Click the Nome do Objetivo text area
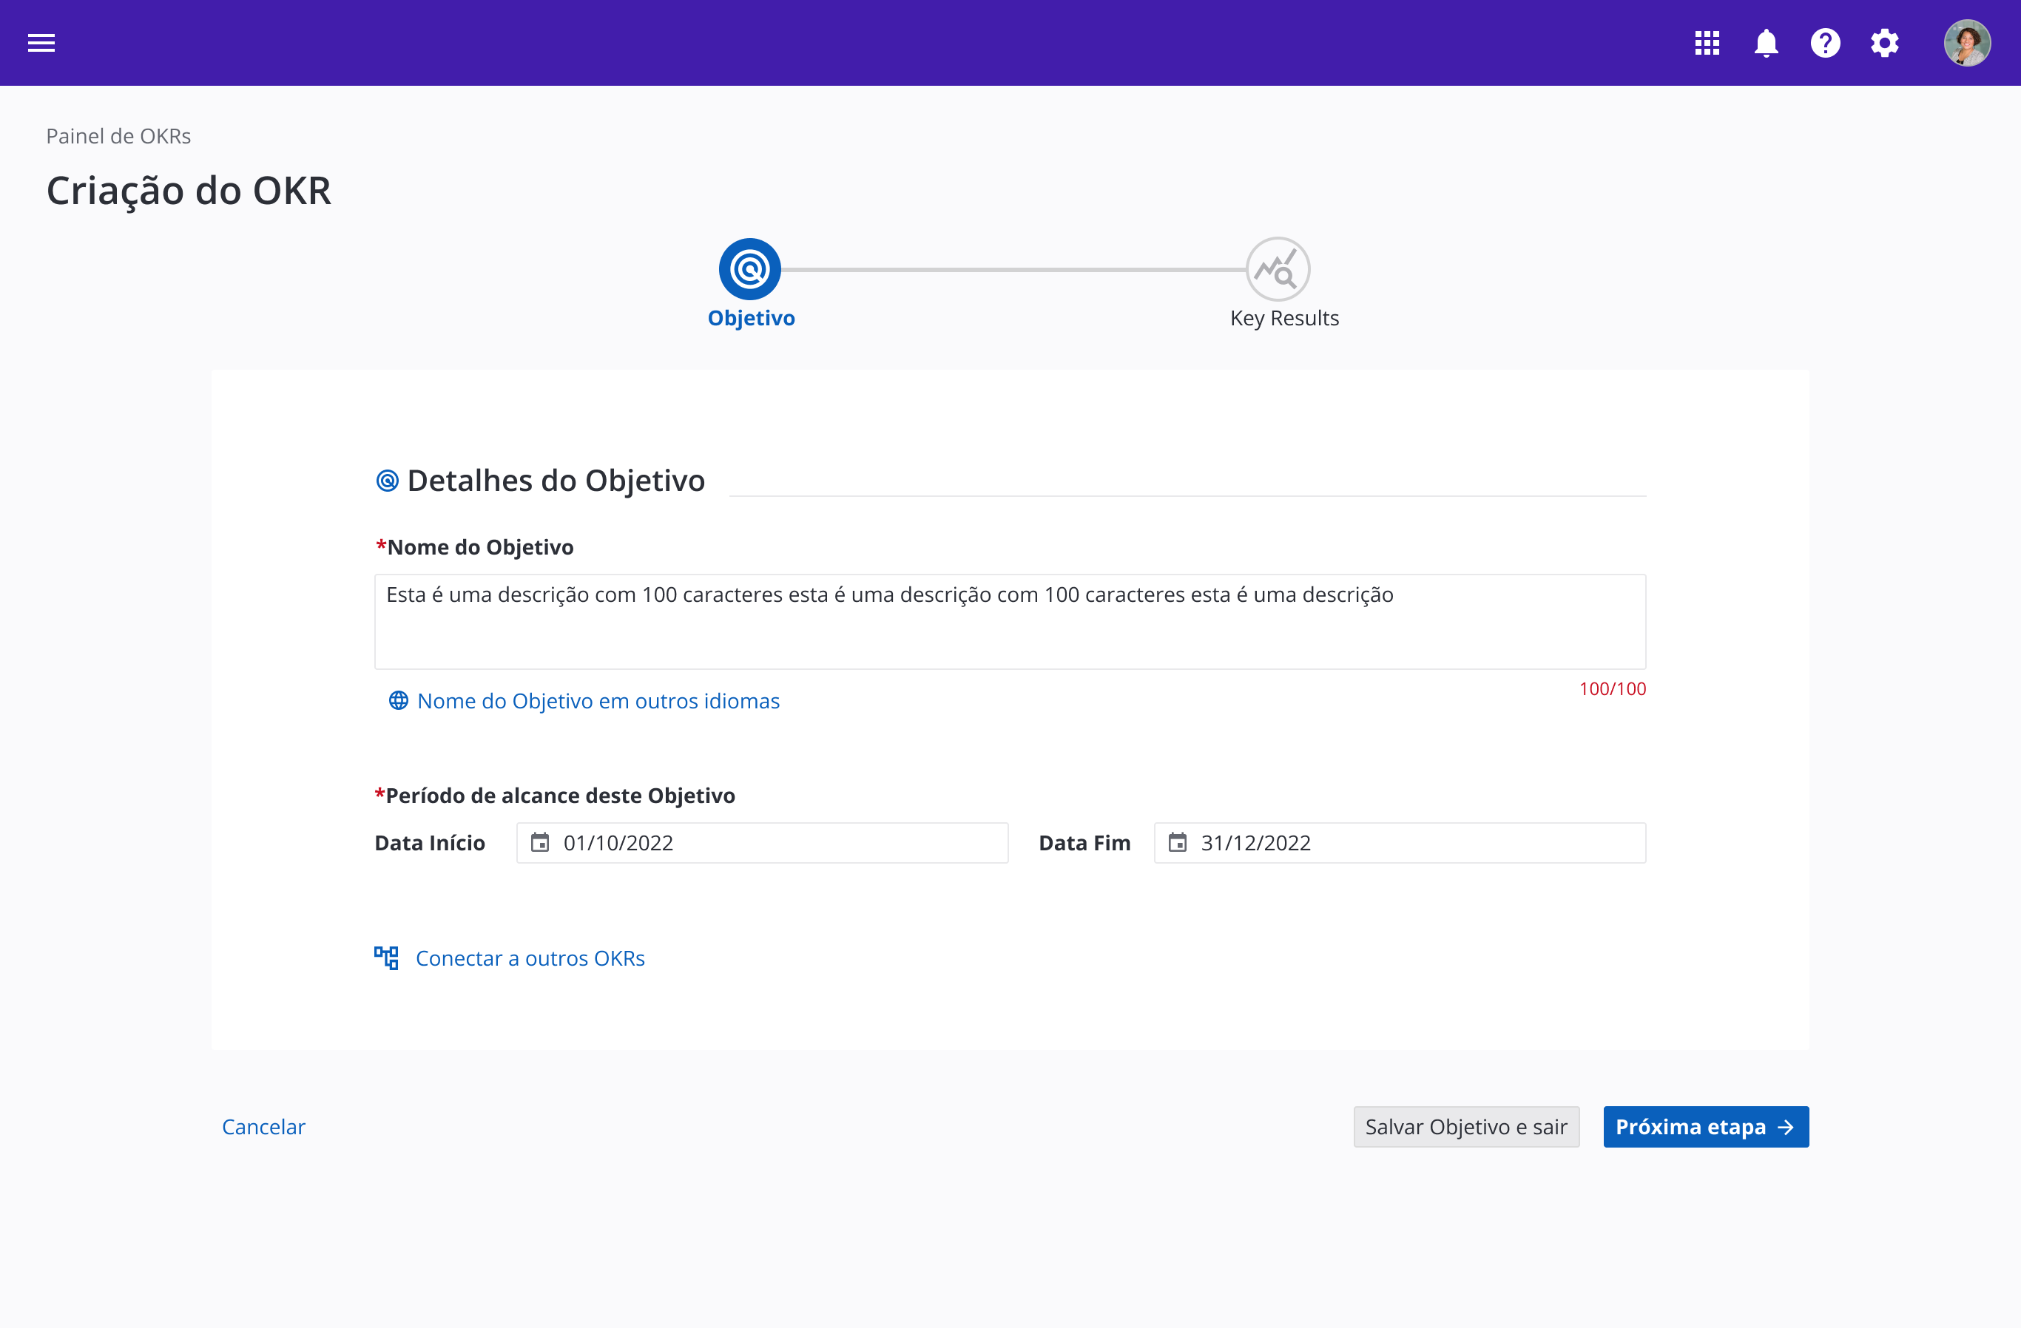Screen dimensions: 2021x1328 coord(1010,622)
